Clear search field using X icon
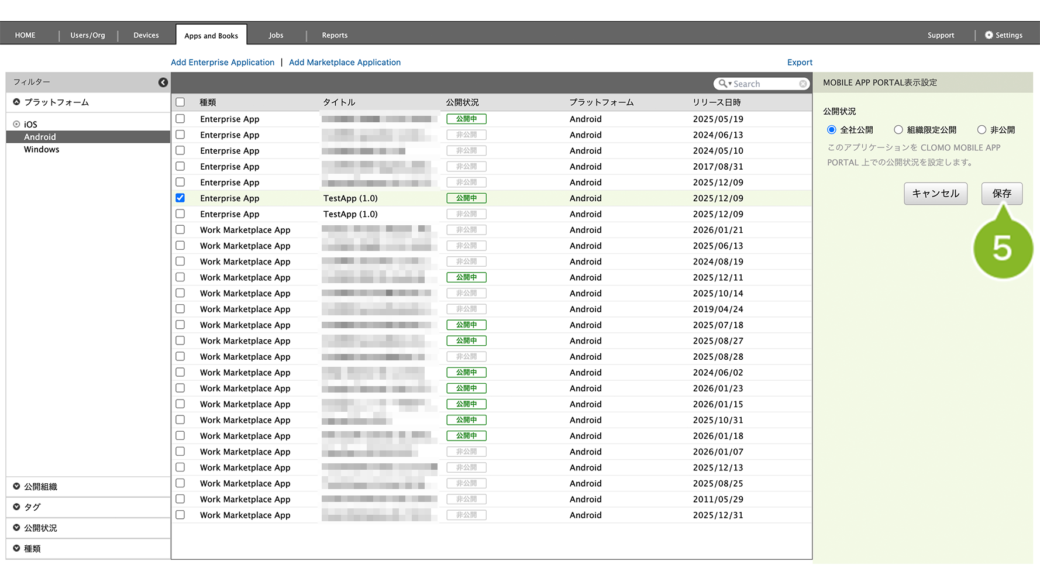1040x585 pixels. tap(803, 84)
